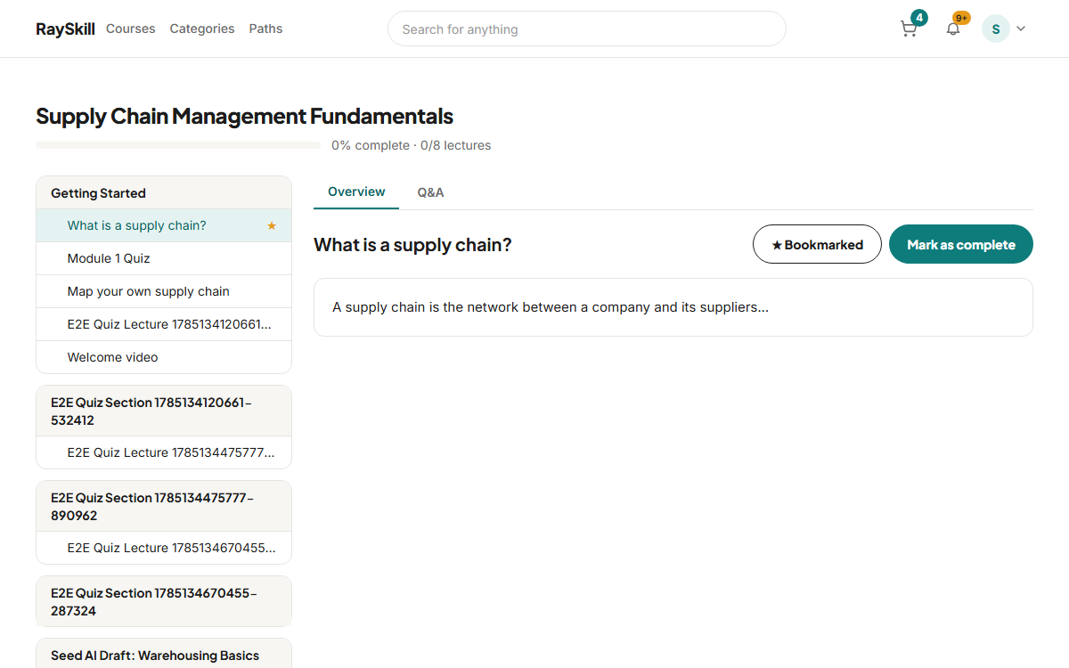The width and height of the screenshot is (1069, 668).
Task: Switch to the Overview tab
Action: 356,191
